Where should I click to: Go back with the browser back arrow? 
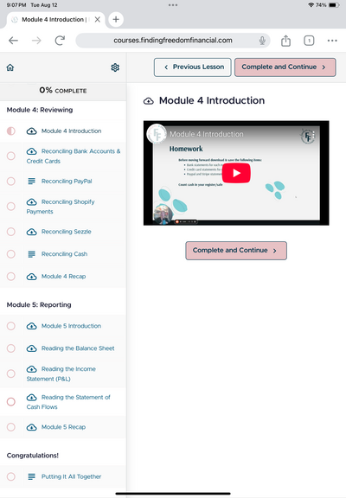click(x=13, y=41)
